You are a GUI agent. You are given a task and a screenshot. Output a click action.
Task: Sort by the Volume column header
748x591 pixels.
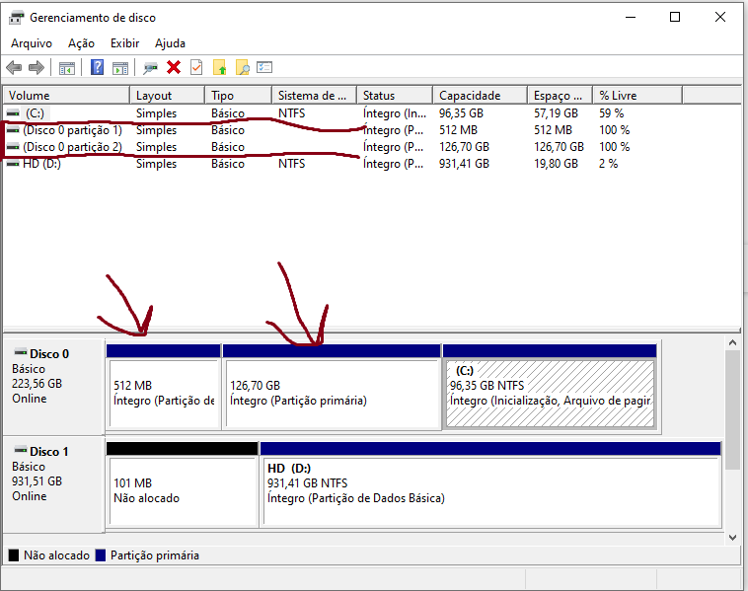(x=66, y=96)
